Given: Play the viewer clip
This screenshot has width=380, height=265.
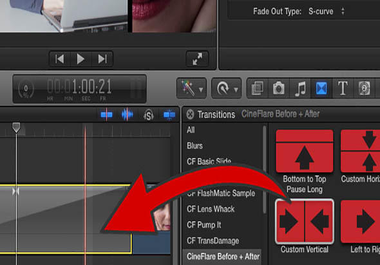Looking at the screenshot, I should pos(81,59).
